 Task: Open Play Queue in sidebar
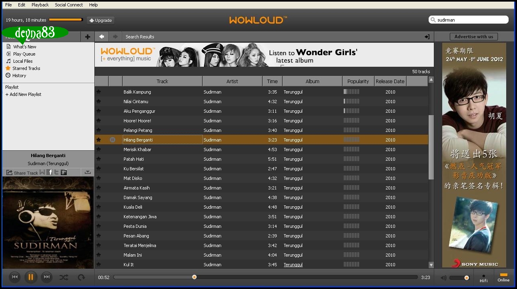click(x=24, y=54)
